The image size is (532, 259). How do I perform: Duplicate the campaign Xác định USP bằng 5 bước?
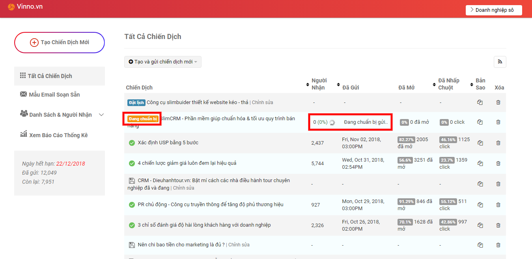click(x=480, y=143)
